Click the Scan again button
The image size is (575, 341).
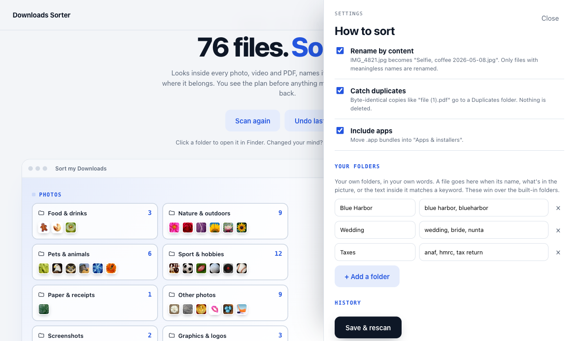pos(252,121)
